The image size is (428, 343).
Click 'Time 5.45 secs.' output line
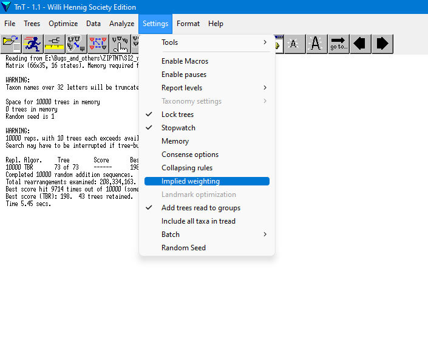[29, 204]
